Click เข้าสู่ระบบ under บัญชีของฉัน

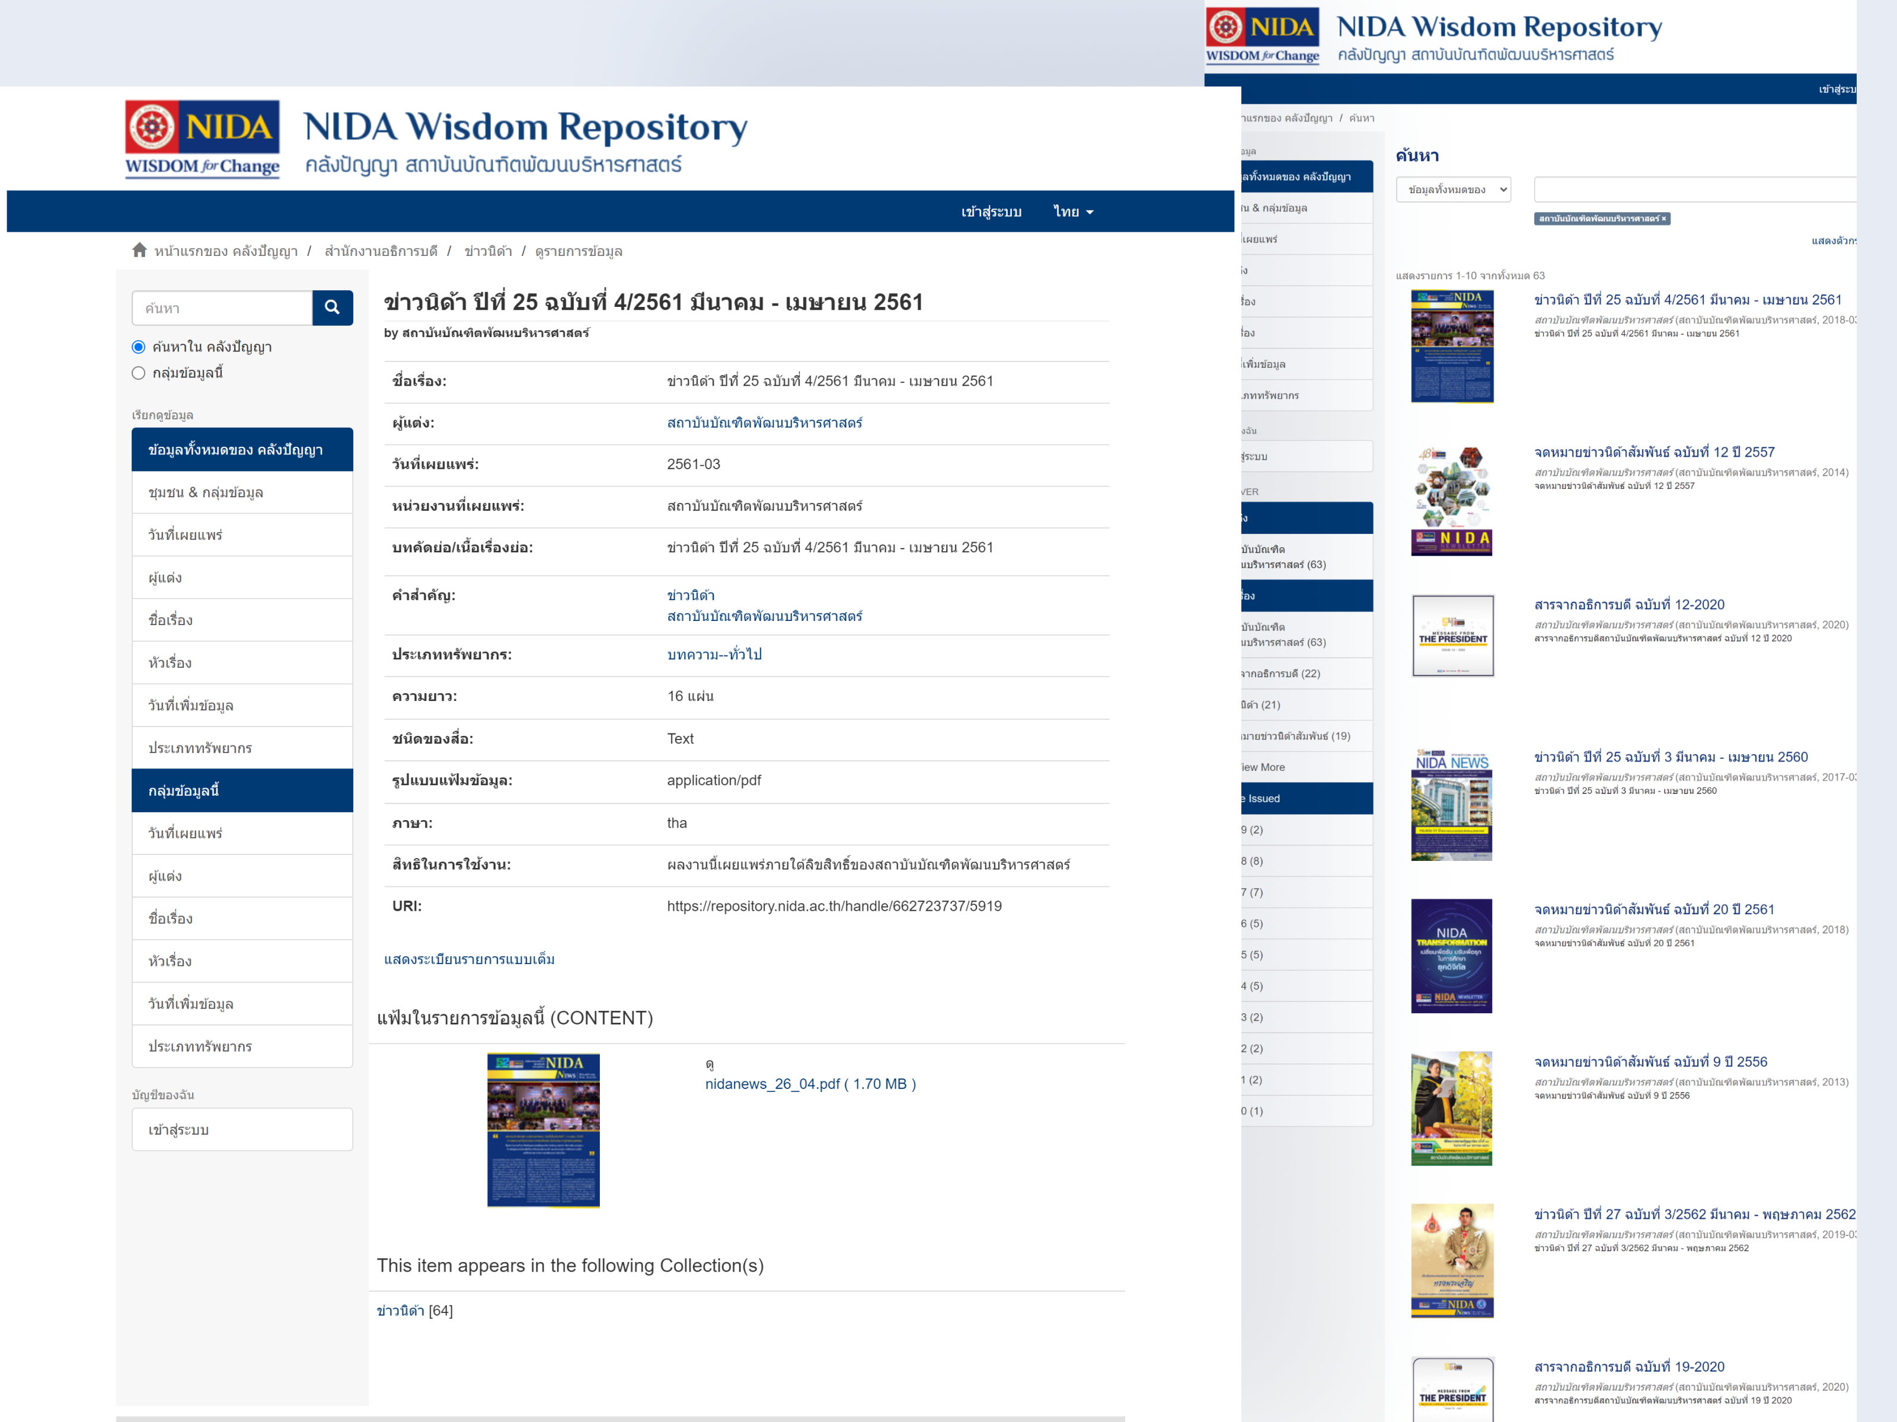242,1130
